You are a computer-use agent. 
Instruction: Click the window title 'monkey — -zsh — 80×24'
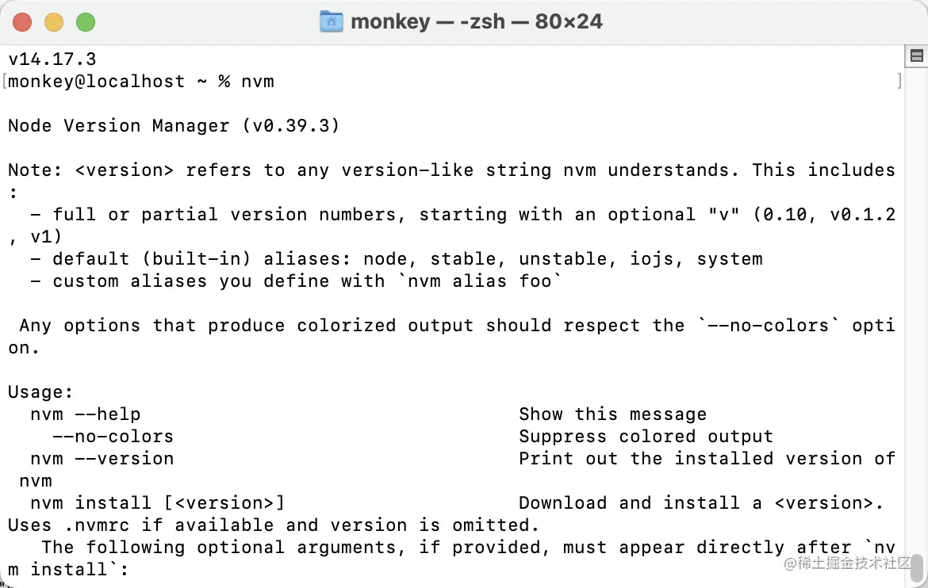477,22
